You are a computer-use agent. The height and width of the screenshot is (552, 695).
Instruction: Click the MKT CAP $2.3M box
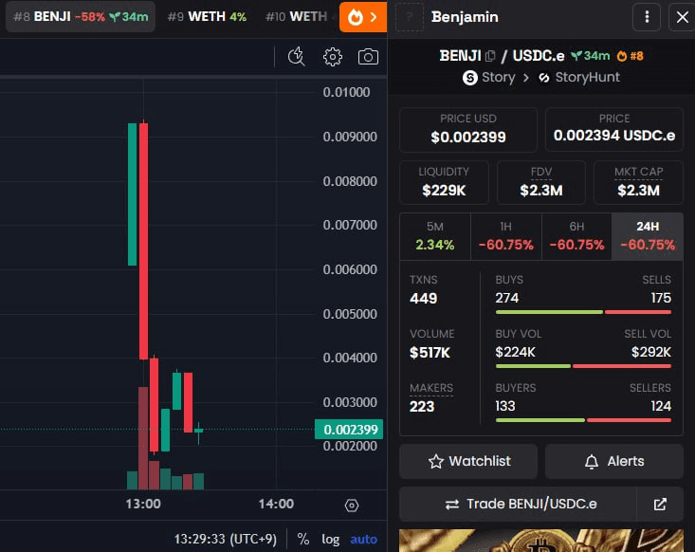(638, 182)
